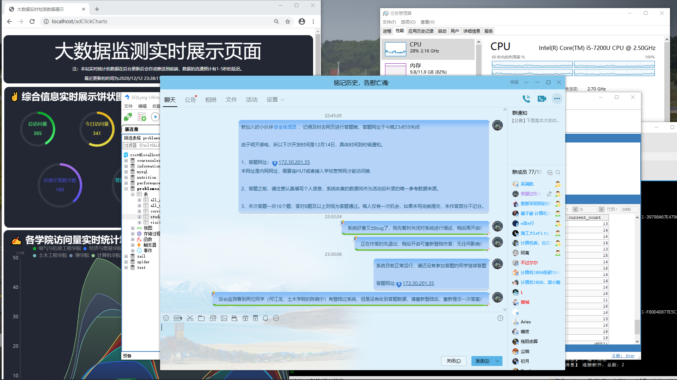The image size is (677, 380).
Task: Open the send-image icon in chat toolbar
Action: tap(224, 318)
